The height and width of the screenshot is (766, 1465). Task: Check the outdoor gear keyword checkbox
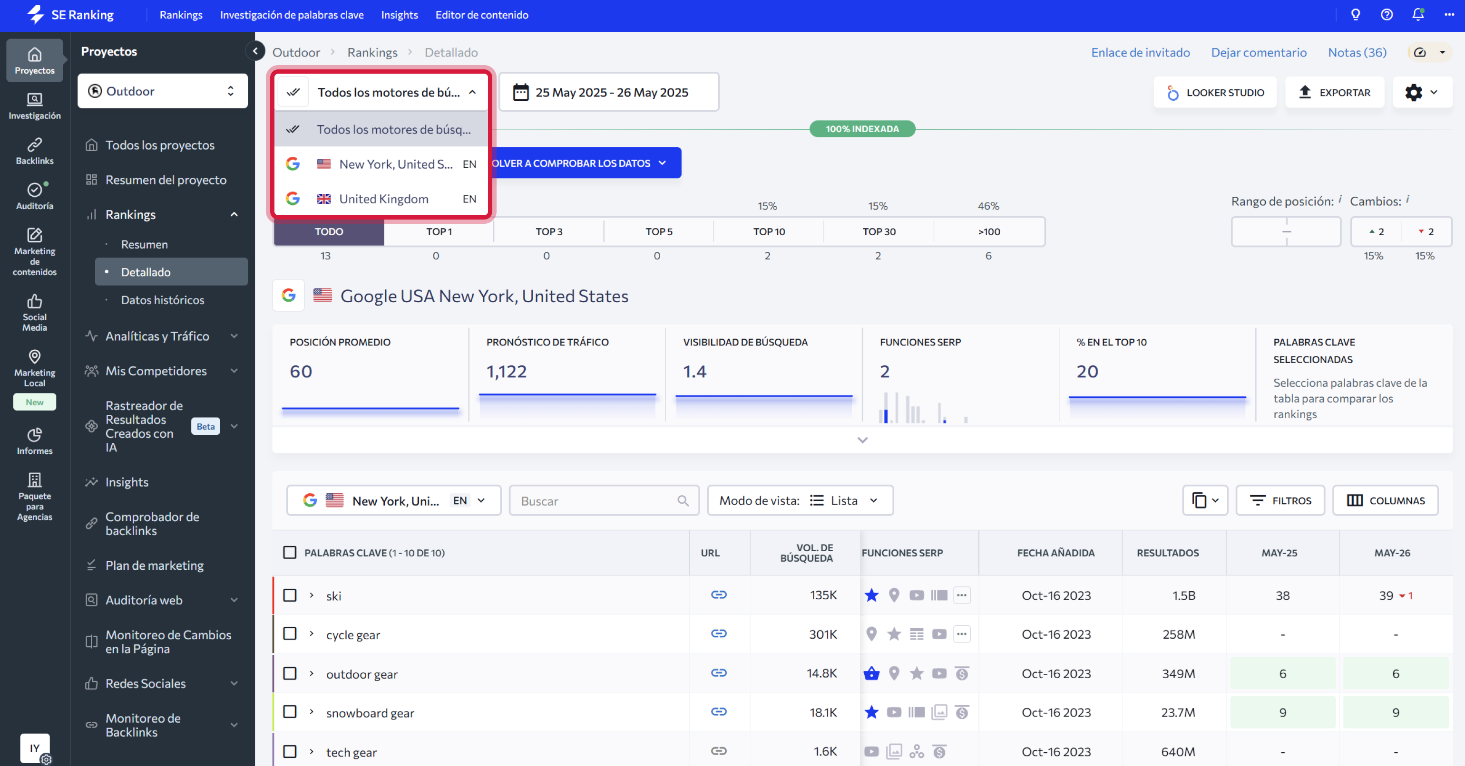coord(290,673)
